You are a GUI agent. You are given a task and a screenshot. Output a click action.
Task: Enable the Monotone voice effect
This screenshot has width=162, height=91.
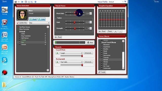tap(106, 44)
